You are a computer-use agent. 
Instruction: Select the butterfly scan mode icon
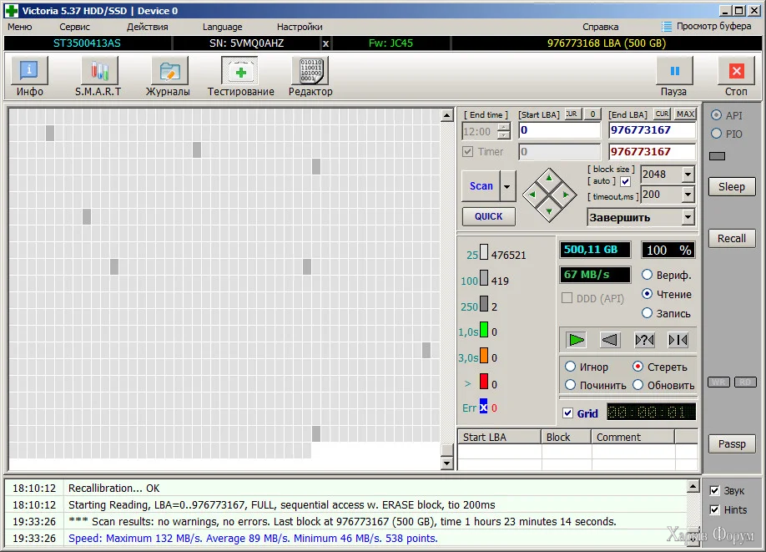(678, 340)
